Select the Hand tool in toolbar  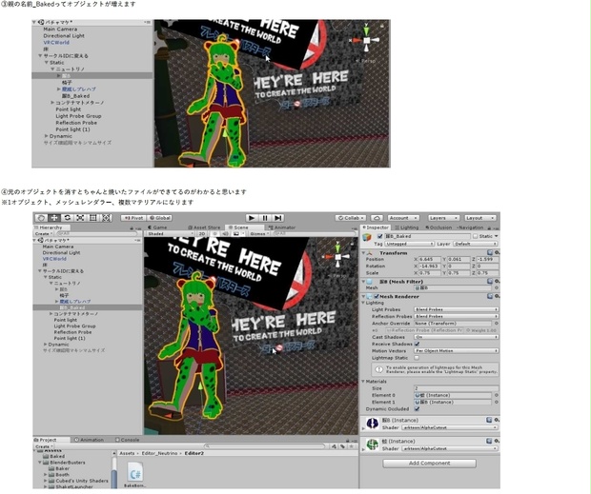[41, 218]
